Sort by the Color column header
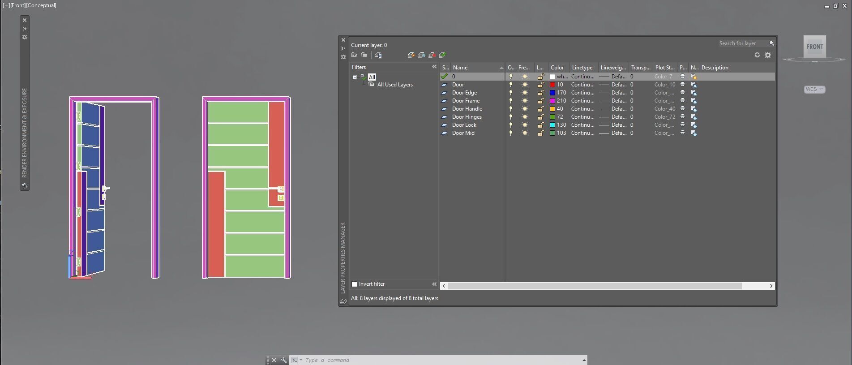Image resolution: width=852 pixels, height=365 pixels. pos(557,68)
